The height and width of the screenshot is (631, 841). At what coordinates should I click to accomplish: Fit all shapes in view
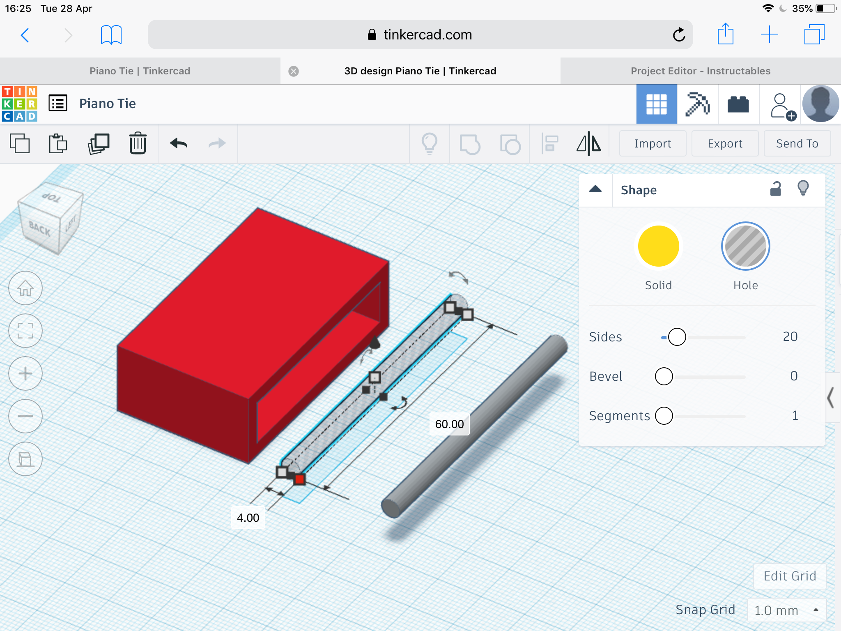coord(25,331)
